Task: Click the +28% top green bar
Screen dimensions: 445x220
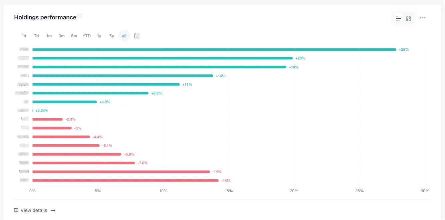Action: point(214,49)
